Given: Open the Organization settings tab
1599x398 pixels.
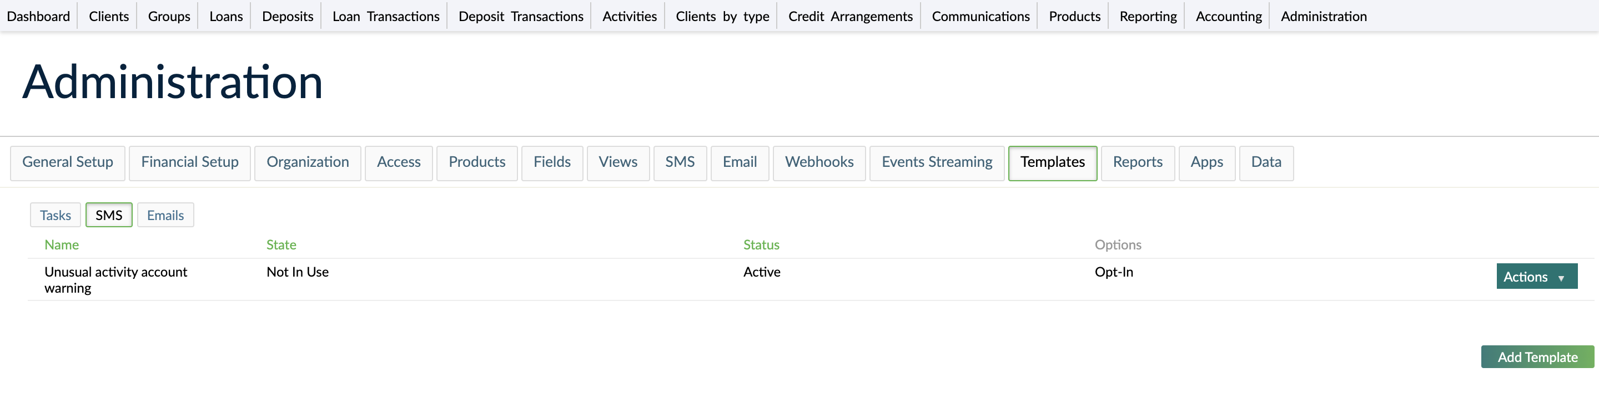Looking at the screenshot, I should 307,162.
